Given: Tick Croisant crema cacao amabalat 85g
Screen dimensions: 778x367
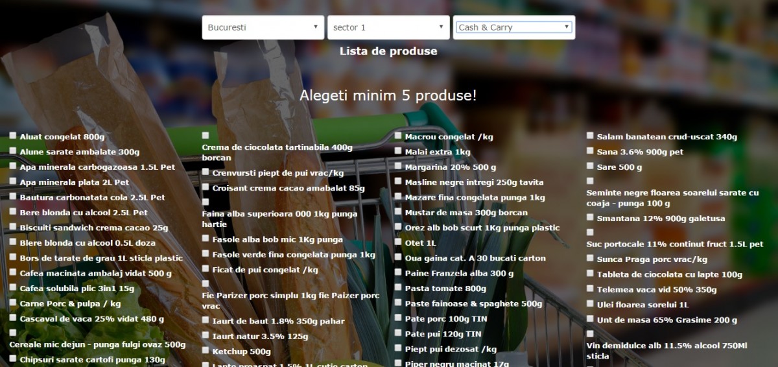Looking at the screenshot, I should point(206,187).
